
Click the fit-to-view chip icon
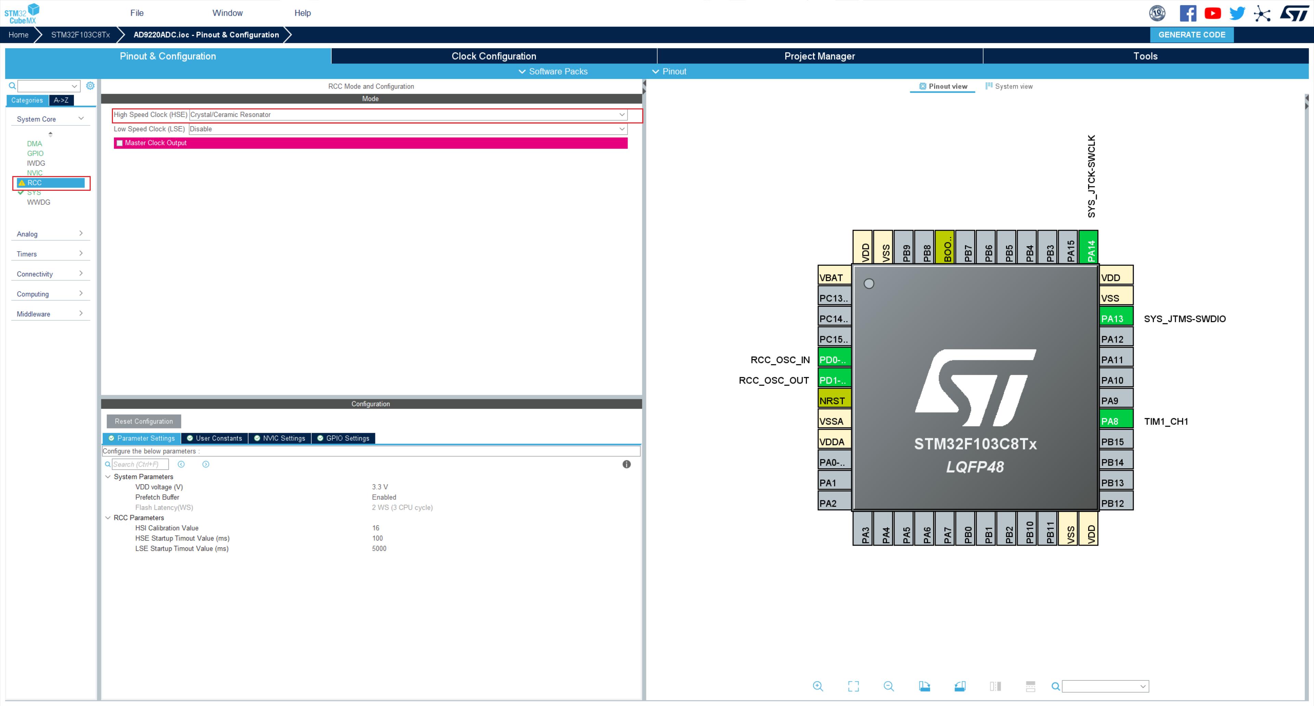pos(853,686)
